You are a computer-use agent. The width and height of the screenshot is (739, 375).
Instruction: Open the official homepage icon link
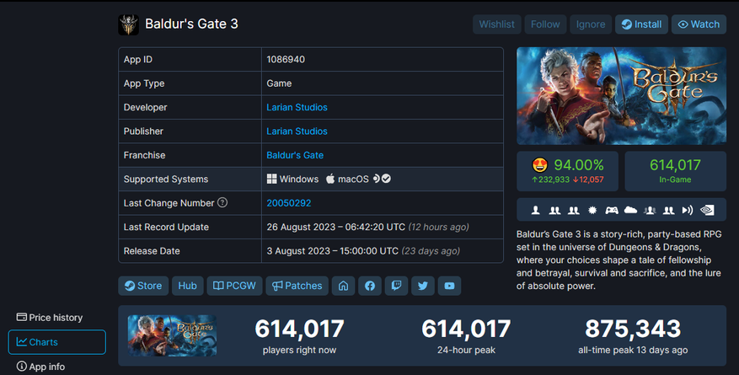pyautogui.click(x=343, y=286)
